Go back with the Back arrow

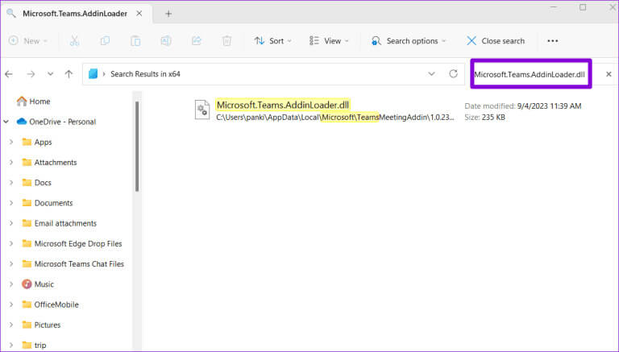(x=9, y=74)
